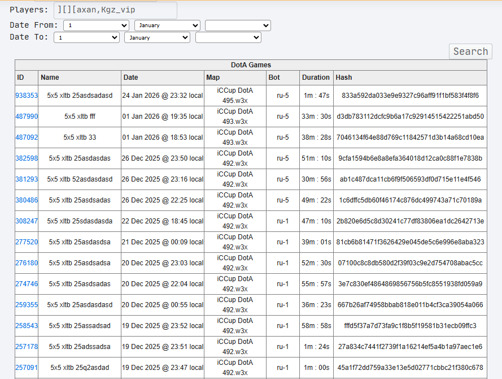
Task: Open game ID 257178
Action: [x=27, y=347]
